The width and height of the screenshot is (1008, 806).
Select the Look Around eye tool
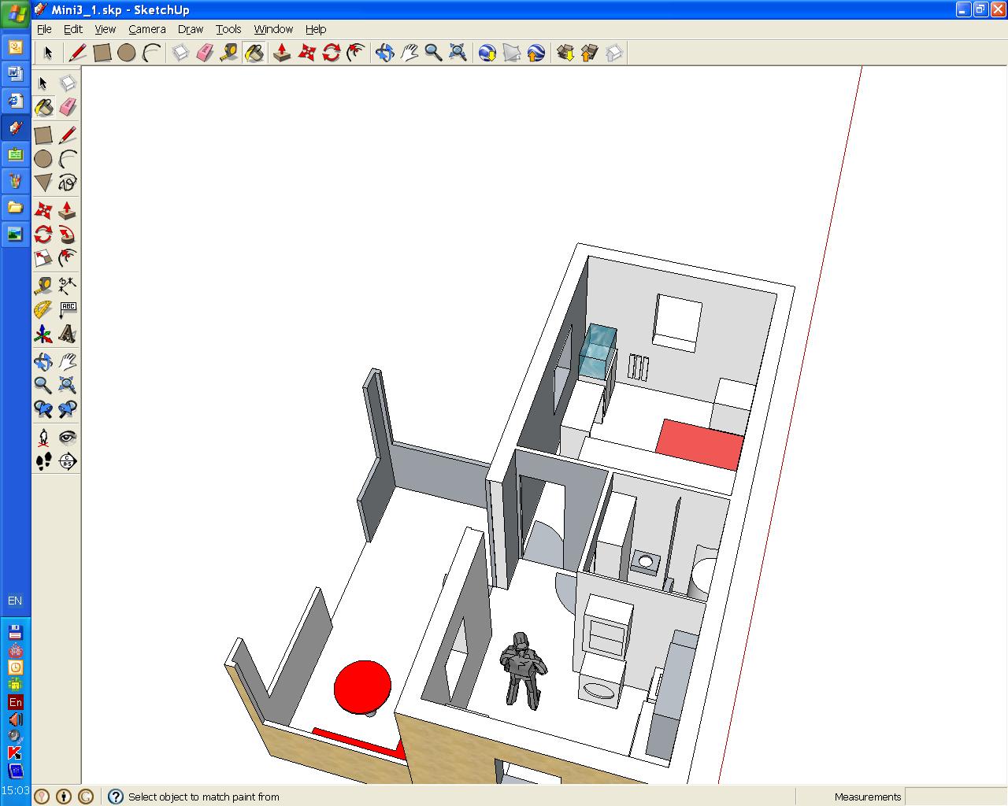(x=68, y=437)
